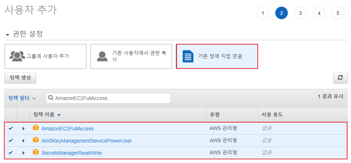The height and width of the screenshot is (163, 351).
Task: Click the blue document icon in 기존 정책 직접 연결
Action: (x=188, y=56)
